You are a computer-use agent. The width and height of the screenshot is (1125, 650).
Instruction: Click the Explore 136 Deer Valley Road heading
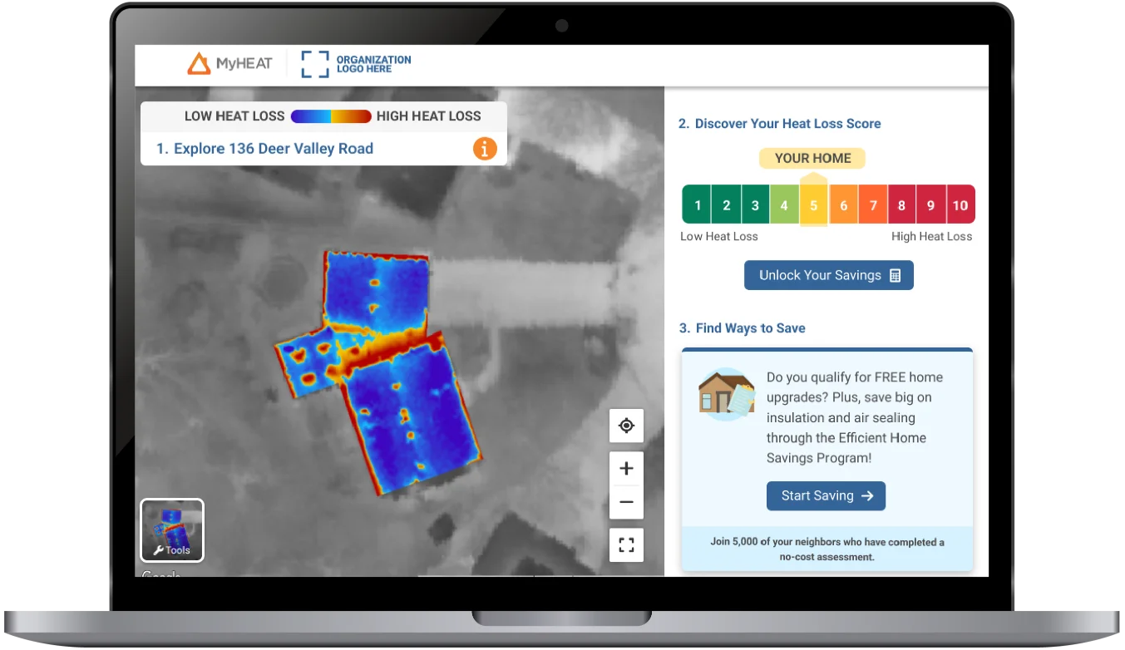[265, 149]
